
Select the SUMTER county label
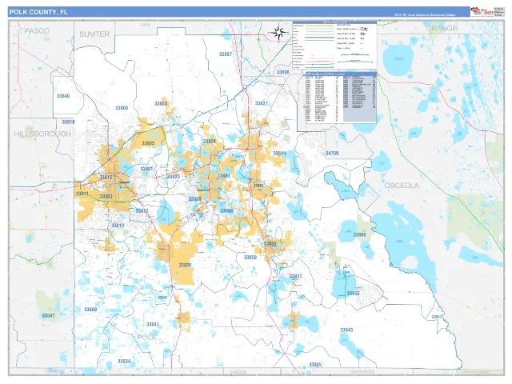click(94, 34)
